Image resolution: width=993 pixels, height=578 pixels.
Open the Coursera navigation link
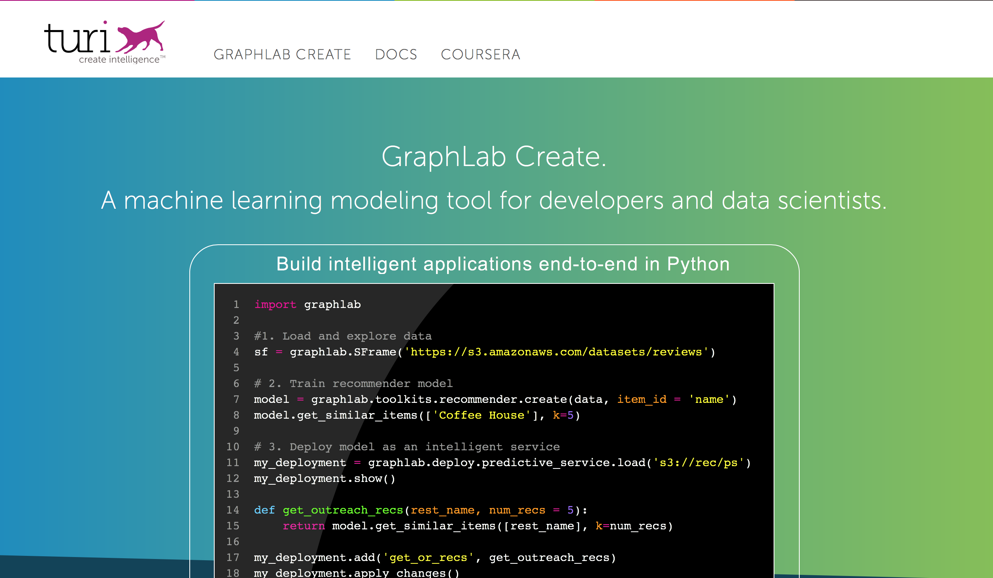coord(481,55)
